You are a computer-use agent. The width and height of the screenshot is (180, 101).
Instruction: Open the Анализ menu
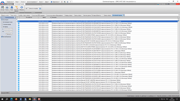tap(41, 2)
